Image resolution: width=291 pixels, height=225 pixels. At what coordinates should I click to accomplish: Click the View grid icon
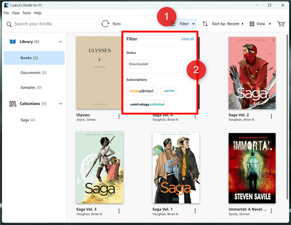point(252,24)
